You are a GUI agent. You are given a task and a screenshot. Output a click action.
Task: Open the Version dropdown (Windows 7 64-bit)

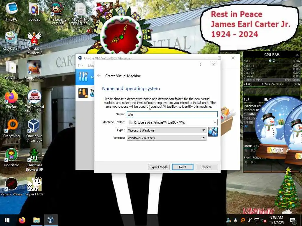[x=167, y=138]
